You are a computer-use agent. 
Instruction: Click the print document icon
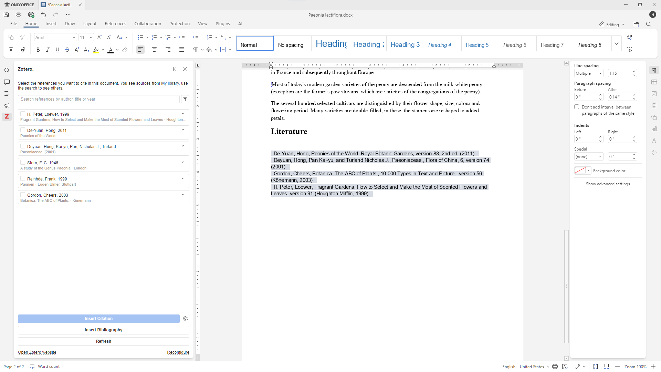pos(19,14)
